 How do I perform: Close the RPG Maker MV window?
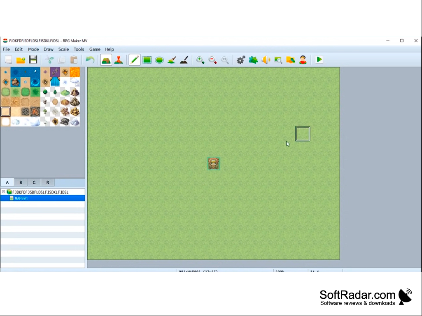point(416,41)
